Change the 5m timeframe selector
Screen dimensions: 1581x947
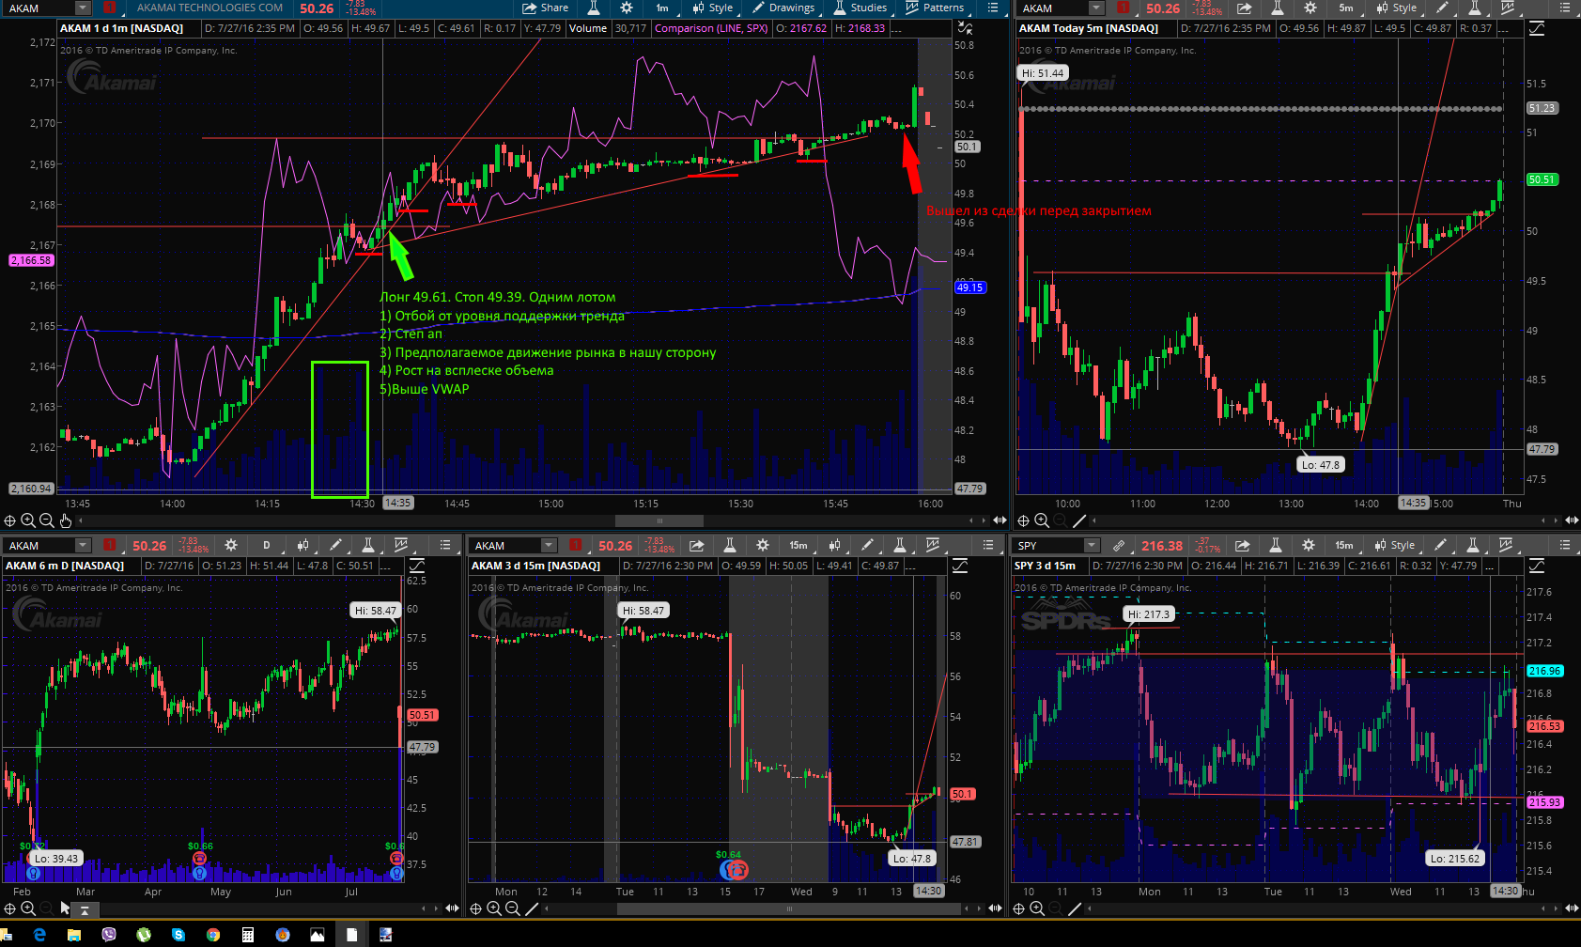click(1346, 8)
